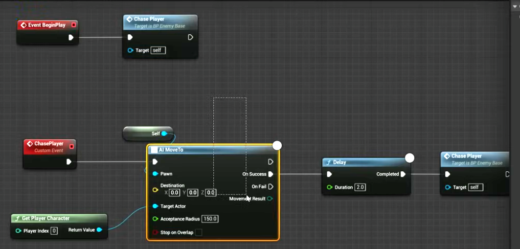Click the yellow Destination vector pin
520x249 pixels.
coord(155,189)
